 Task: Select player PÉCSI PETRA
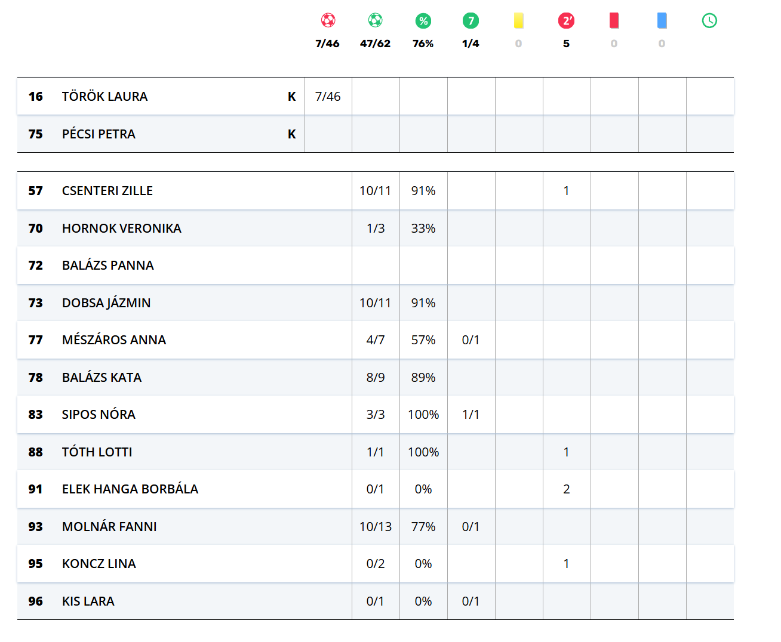coord(99,134)
